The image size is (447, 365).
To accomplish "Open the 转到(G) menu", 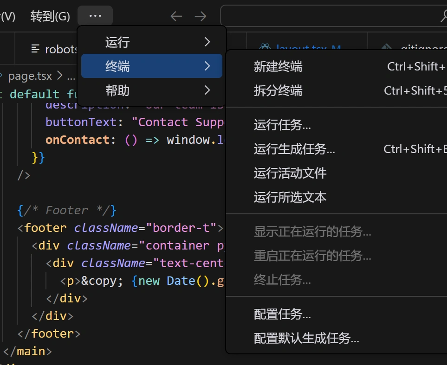I will pyautogui.click(x=49, y=15).
